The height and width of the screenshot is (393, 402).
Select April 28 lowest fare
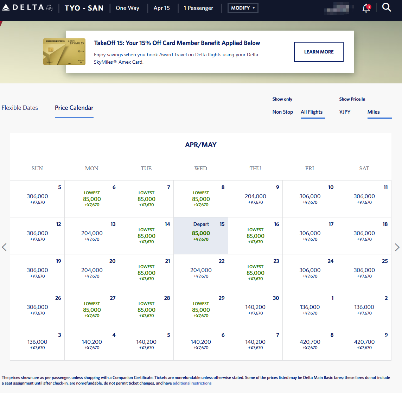pos(146,310)
